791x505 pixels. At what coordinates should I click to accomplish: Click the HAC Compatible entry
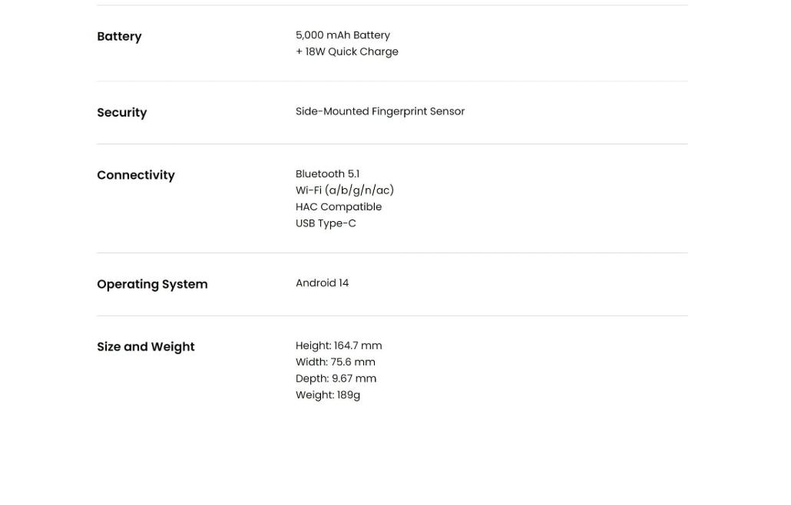[339, 207]
